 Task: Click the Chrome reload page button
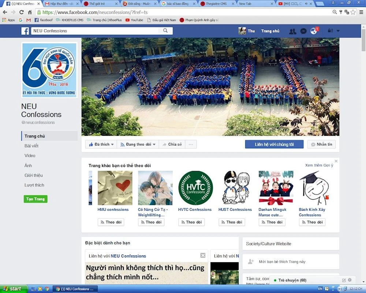[22, 12]
